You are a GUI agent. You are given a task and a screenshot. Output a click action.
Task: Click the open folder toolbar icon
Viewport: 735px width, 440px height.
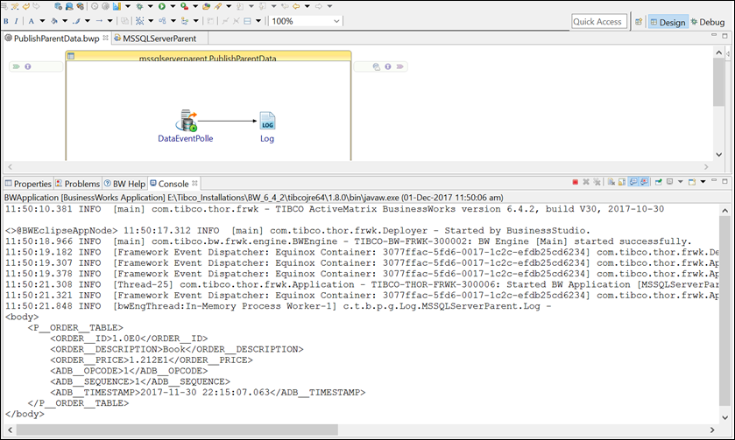click(206, 6)
